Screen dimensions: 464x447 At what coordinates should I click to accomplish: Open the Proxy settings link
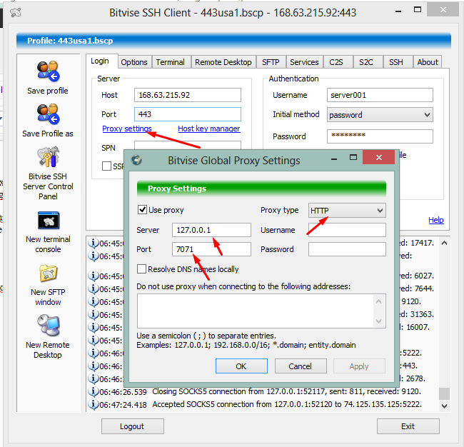tap(127, 129)
